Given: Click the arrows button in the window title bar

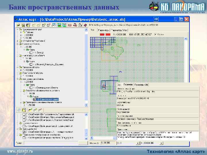Looking at the screenshot, I should [156, 19].
